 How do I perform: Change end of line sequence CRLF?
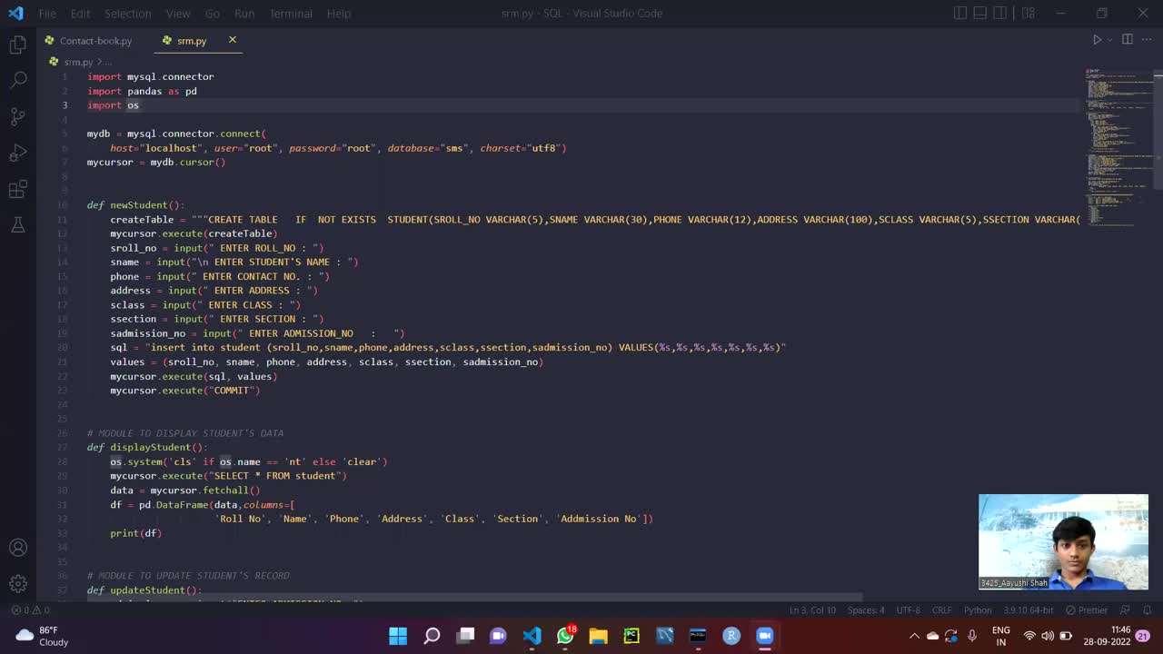tap(942, 610)
